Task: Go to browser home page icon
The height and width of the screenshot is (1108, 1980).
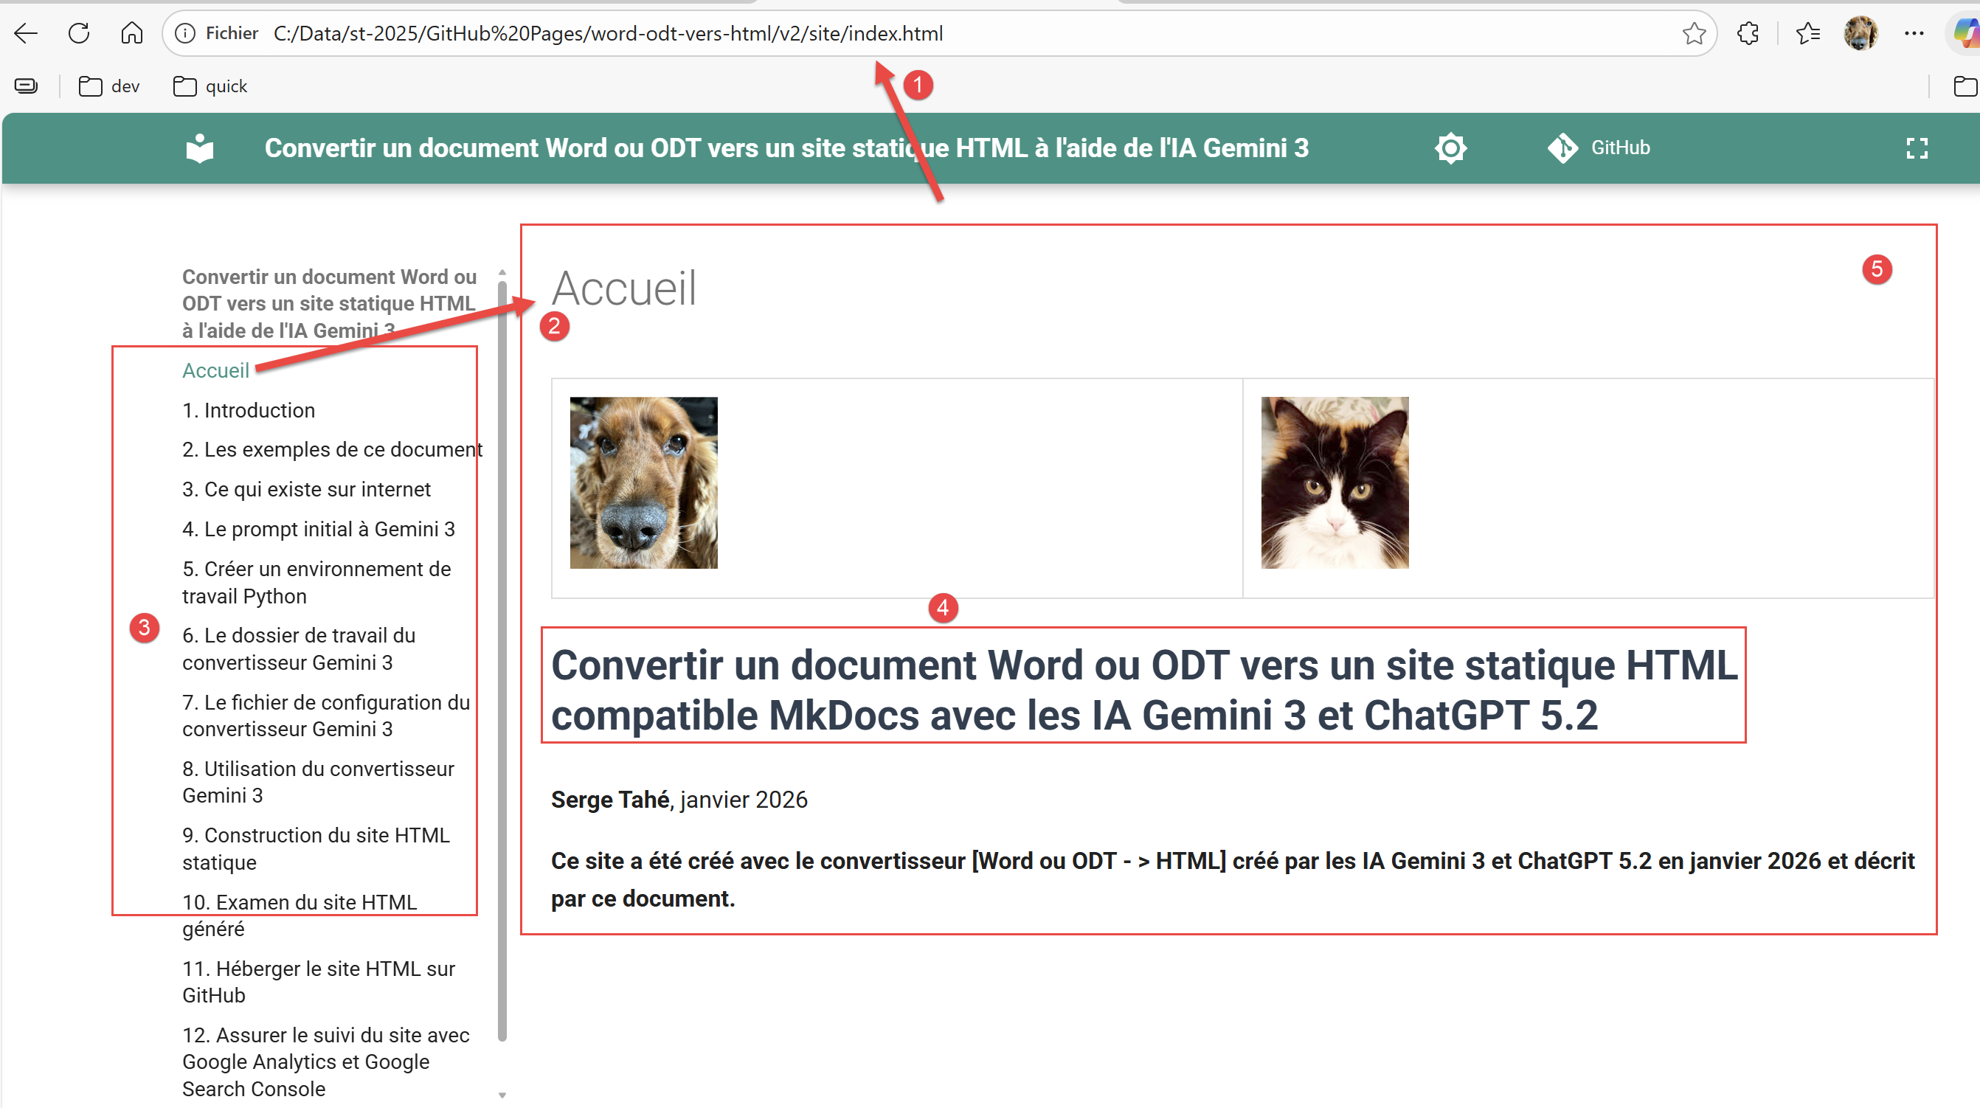Action: point(132,33)
